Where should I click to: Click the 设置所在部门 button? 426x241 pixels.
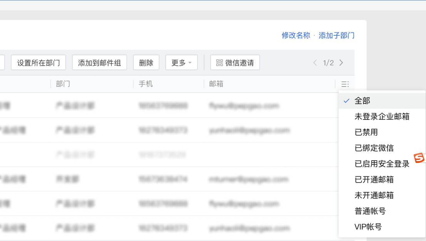click(39, 62)
